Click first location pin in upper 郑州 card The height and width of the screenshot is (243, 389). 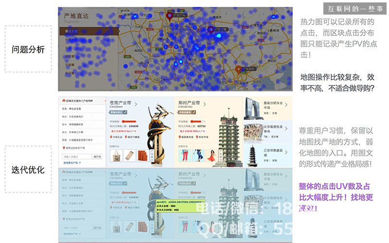pos(179,137)
